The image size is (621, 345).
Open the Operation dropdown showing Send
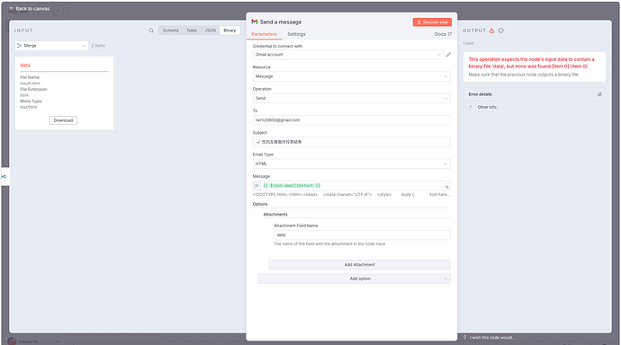click(351, 99)
